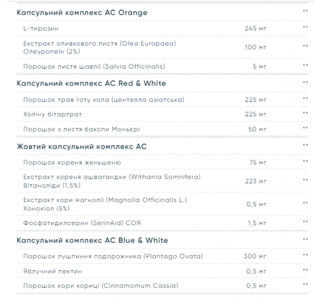This screenshot has height=298, width=322.
Task: Click asterisk marker beside Екстракт кори магнолії
Action: (x=305, y=203)
